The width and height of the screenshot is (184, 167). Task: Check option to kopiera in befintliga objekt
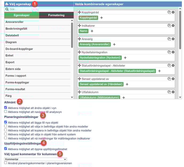coord(6,130)
